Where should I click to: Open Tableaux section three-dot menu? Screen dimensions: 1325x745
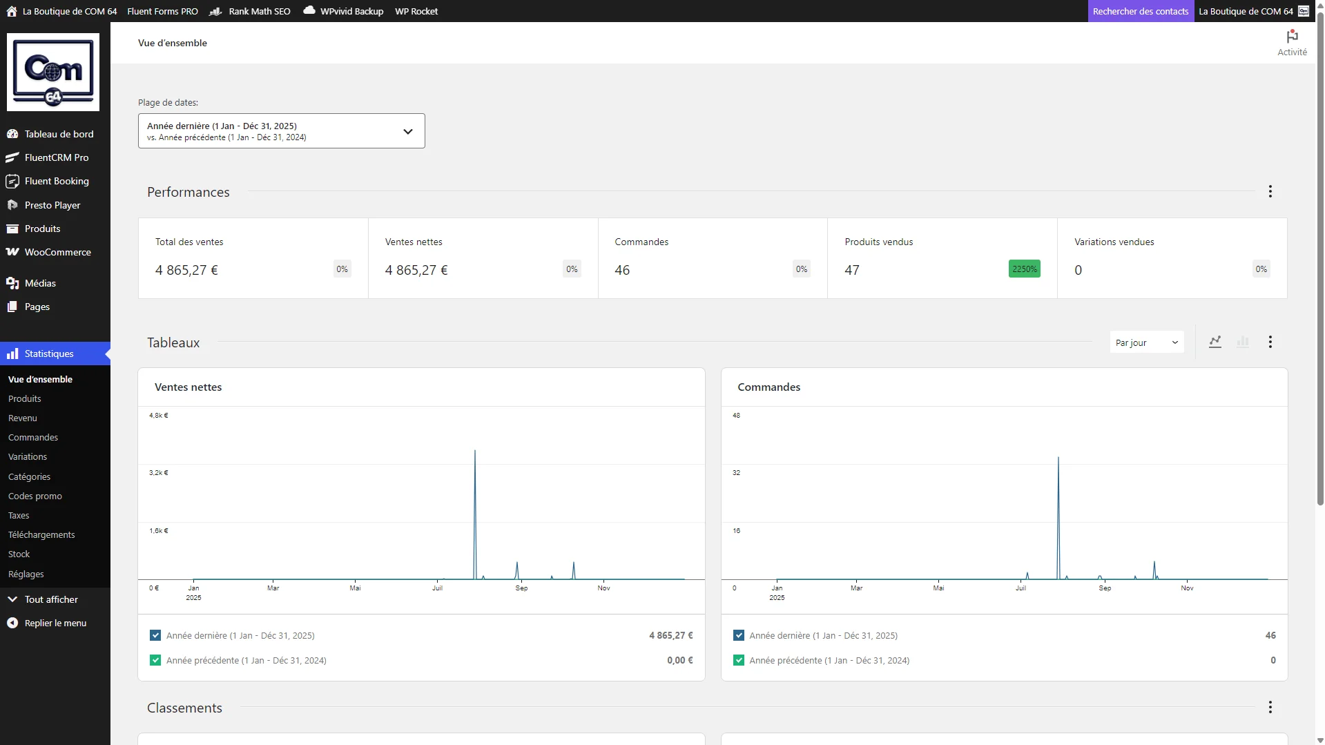pos(1270,342)
